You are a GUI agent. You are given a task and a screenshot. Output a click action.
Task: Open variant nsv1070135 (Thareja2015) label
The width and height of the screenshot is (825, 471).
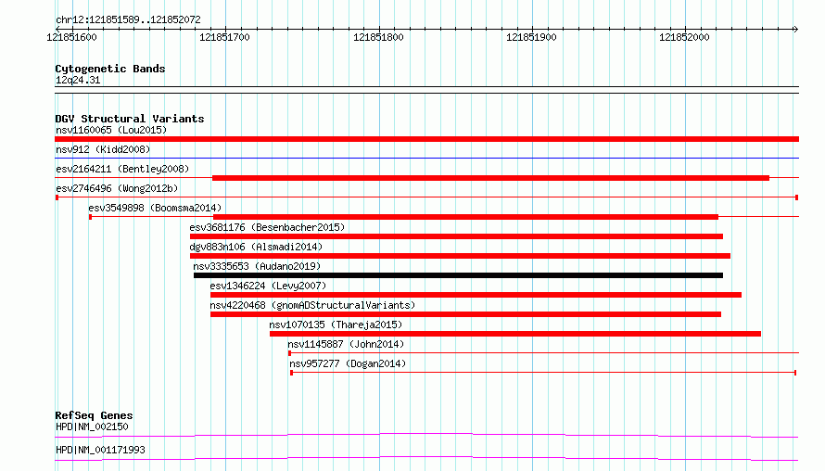pos(336,325)
